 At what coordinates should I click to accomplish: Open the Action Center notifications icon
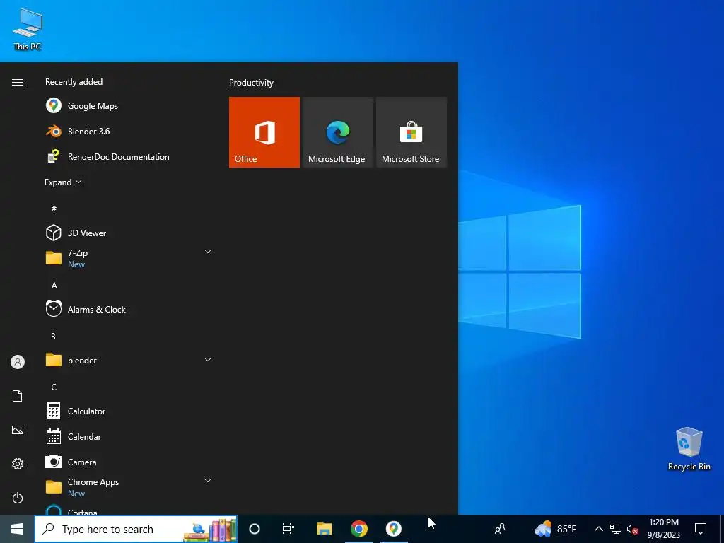(701, 529)
